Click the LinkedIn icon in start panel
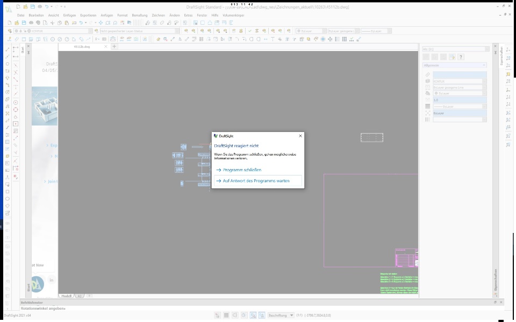 tap(52, 280)
